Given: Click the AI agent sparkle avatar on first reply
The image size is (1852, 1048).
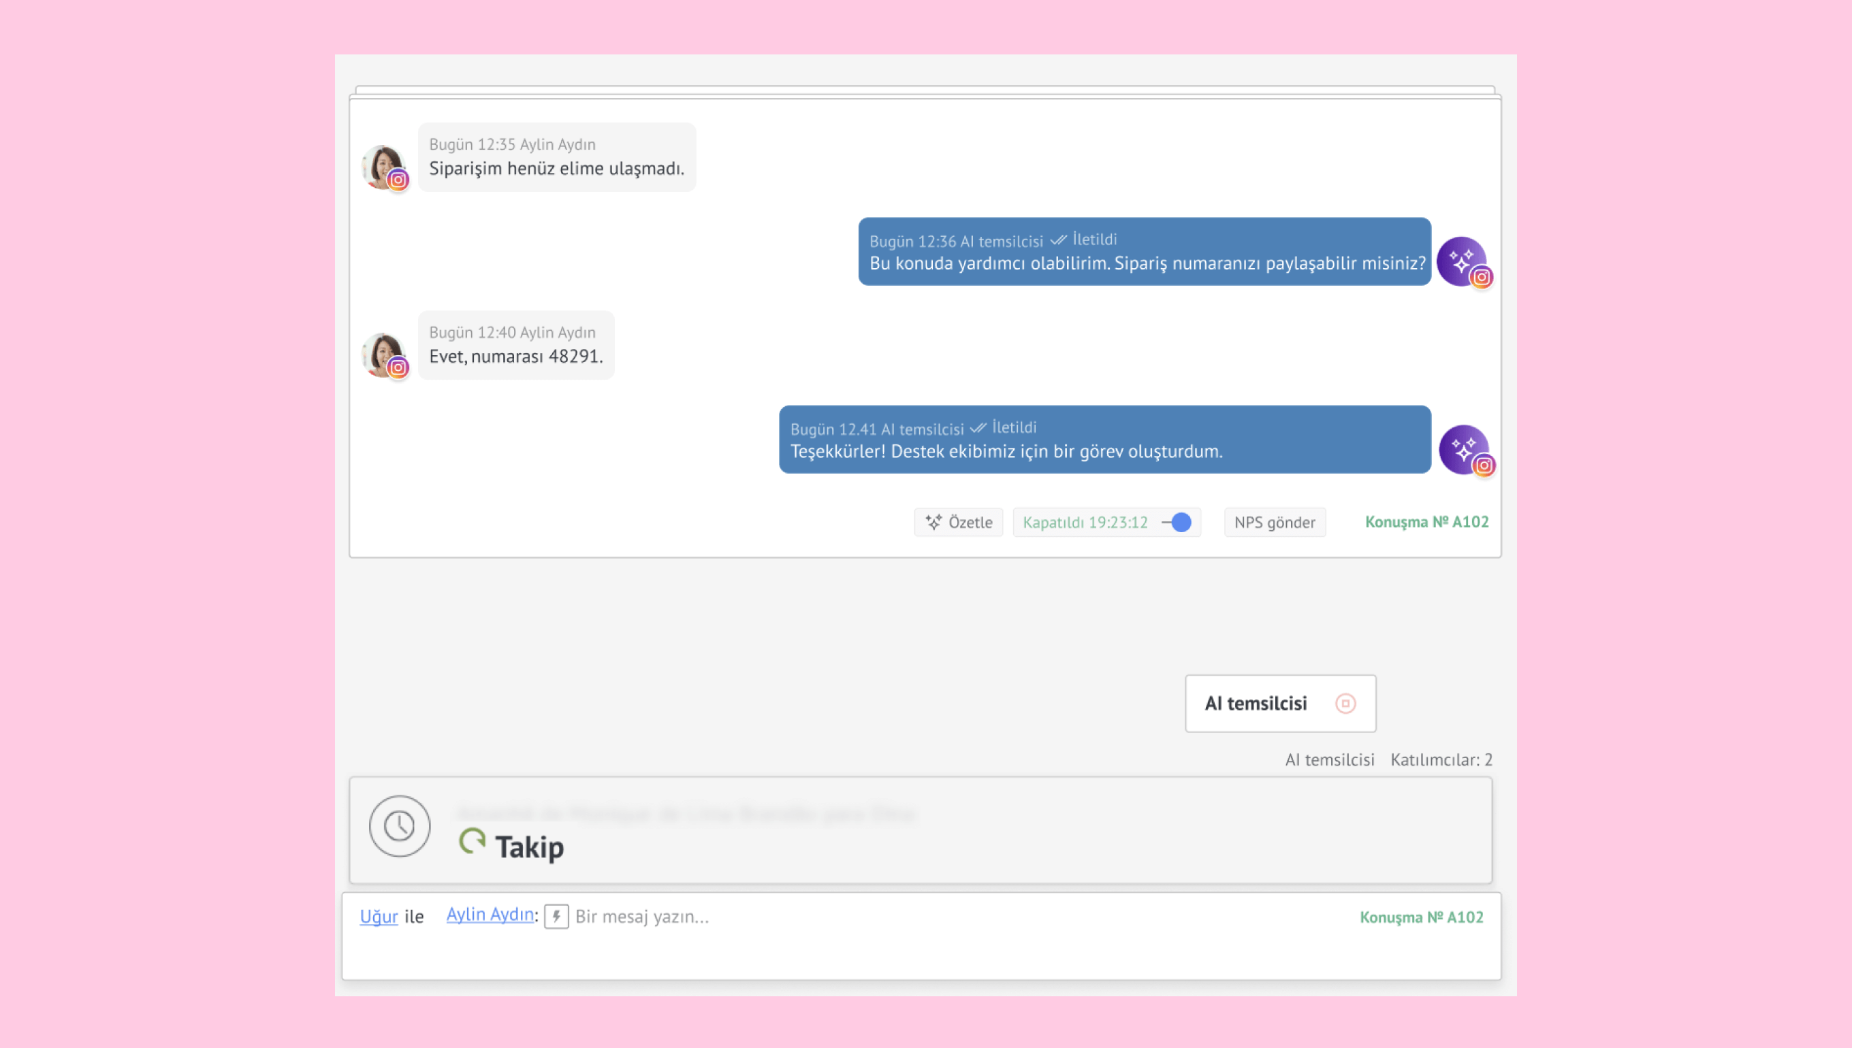Looking at the screenshot, I should pyautogui.click(x=1462, y=261).
